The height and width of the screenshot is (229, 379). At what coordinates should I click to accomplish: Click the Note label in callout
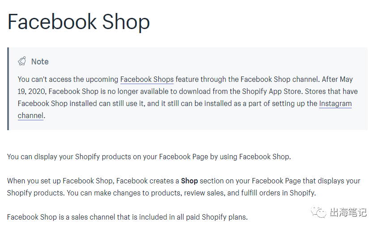click(x=40, y=62)
